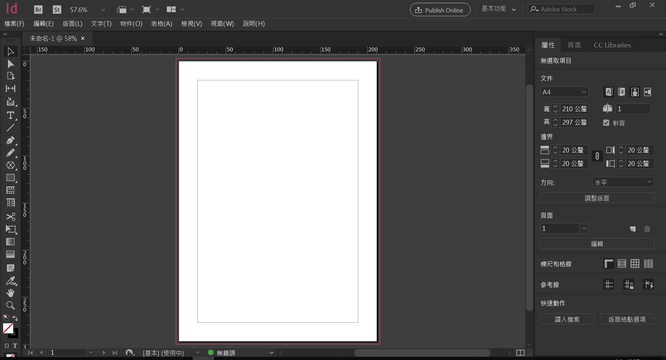666x360 pixels.
Task: Select the Vertical Grid tool
Action: tap(10, 203)
